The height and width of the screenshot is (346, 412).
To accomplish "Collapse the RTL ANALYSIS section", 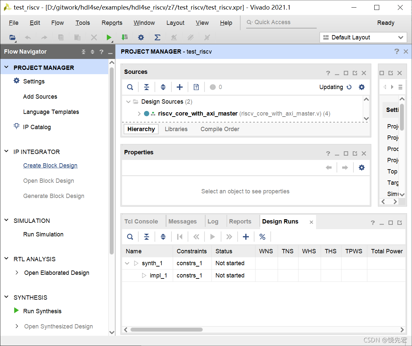I will 6,259.
